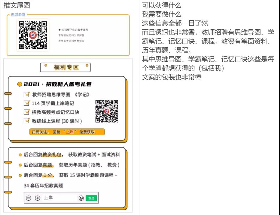The image size is (280, 215).
Task: Click the highlighted 教资礼包 keyword
Action: coord(52,155)
